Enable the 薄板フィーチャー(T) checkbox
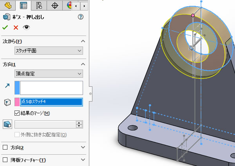Image resolution: width=235 pixels, height=166 pixels. coord(5,160)
